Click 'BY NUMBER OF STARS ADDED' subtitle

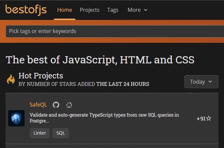pyautogui.click(x=57, y=84)
